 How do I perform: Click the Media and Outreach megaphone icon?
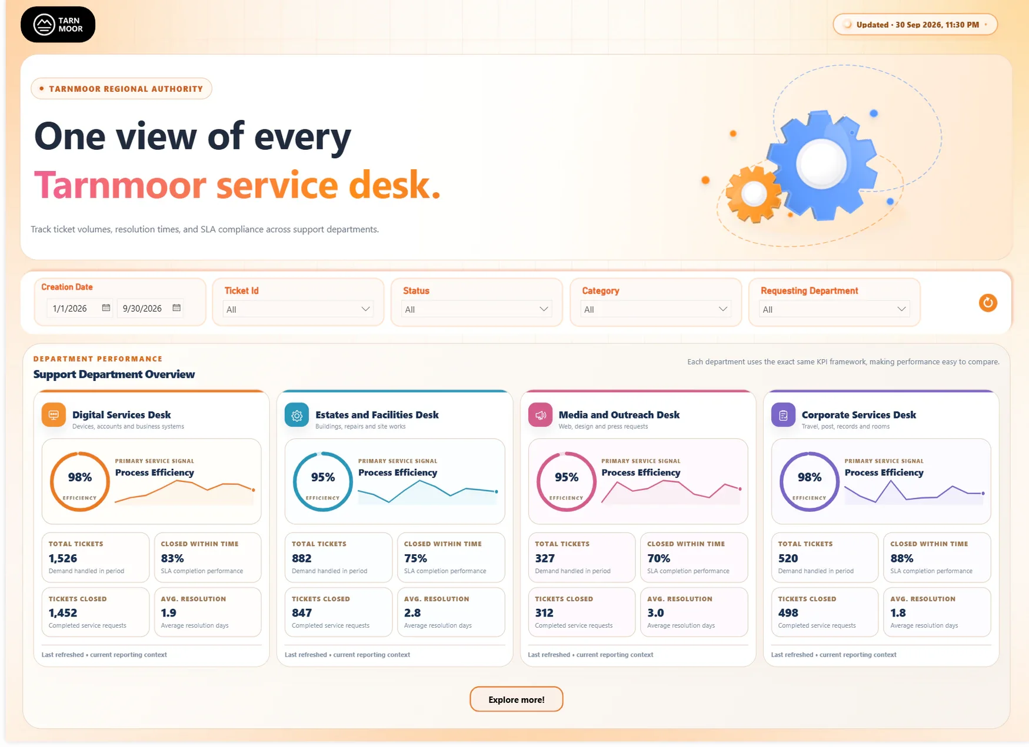pos(540,415)
